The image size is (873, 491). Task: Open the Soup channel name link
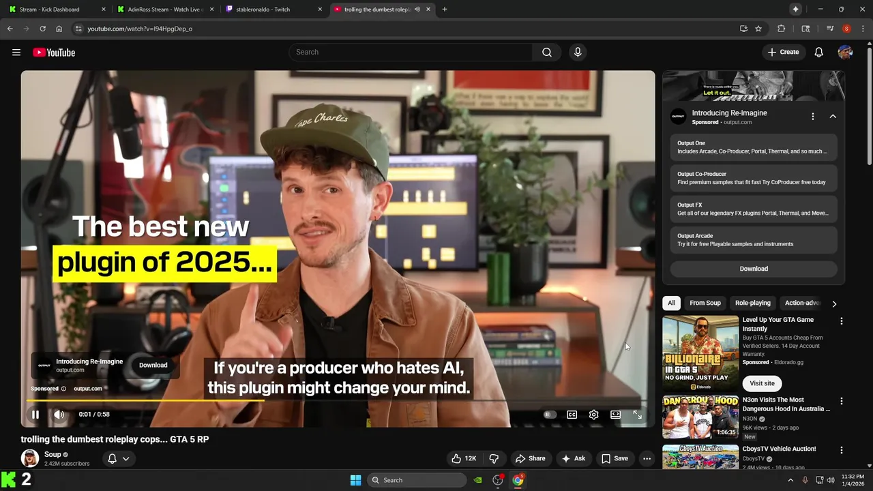[53, 454]
